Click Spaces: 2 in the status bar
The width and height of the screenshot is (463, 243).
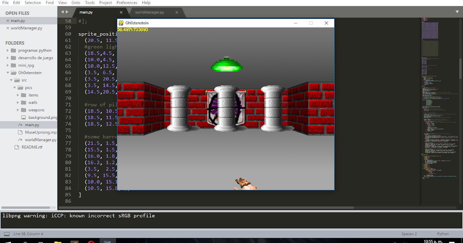pos(409,234)
